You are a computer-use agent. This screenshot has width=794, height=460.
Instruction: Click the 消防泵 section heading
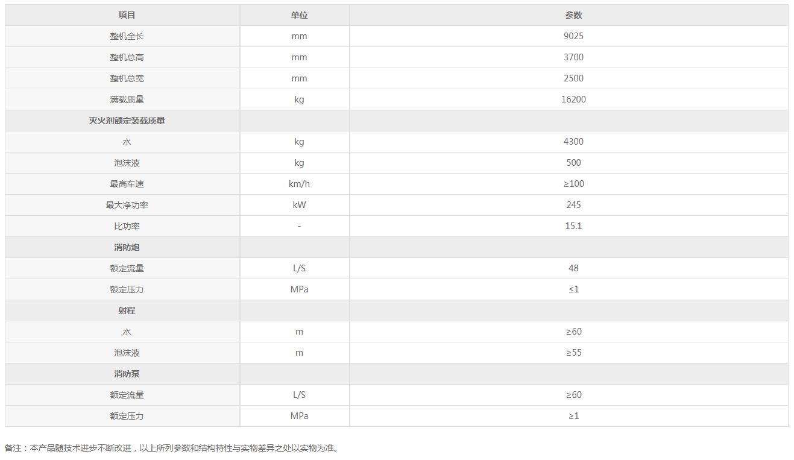(x=127, y=374)
